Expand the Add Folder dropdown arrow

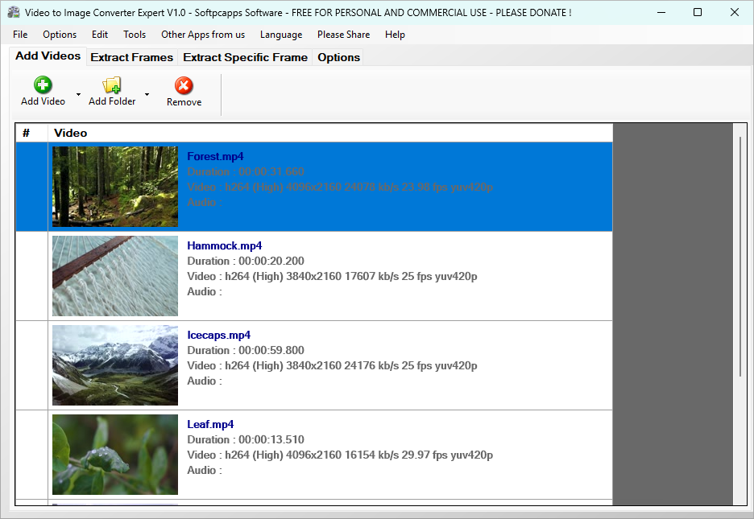pos(147,95)
